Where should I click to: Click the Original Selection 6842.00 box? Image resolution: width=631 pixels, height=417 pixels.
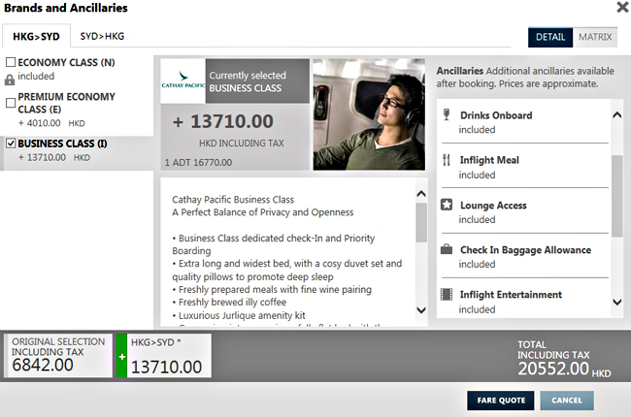point(58,356)
